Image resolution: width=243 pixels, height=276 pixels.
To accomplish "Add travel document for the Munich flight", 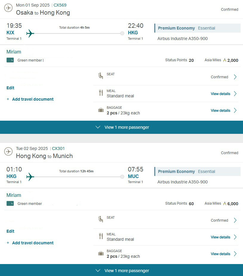I will tap(30, 243).
